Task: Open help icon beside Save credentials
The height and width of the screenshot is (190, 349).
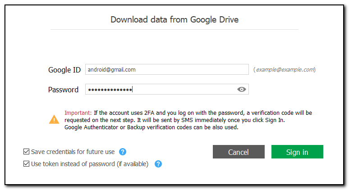Action: coord(123,152)
